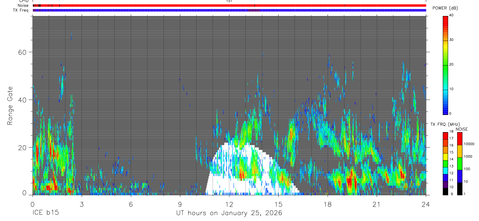Image resolution: width=479 pixels, height=221 pixels.
Task: Click the blue segment of NOISE legend
Action: (x=459, y=176)
